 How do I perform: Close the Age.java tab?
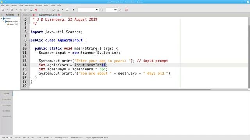(34, 15)
